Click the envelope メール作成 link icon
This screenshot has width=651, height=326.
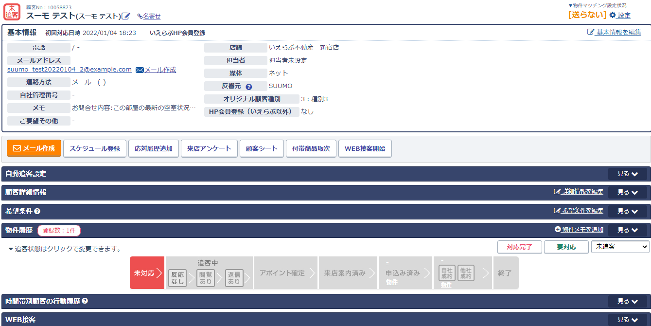[140, 70]
